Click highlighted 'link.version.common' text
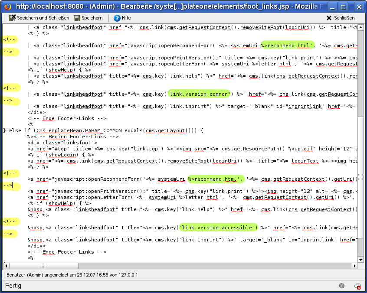 199,94
